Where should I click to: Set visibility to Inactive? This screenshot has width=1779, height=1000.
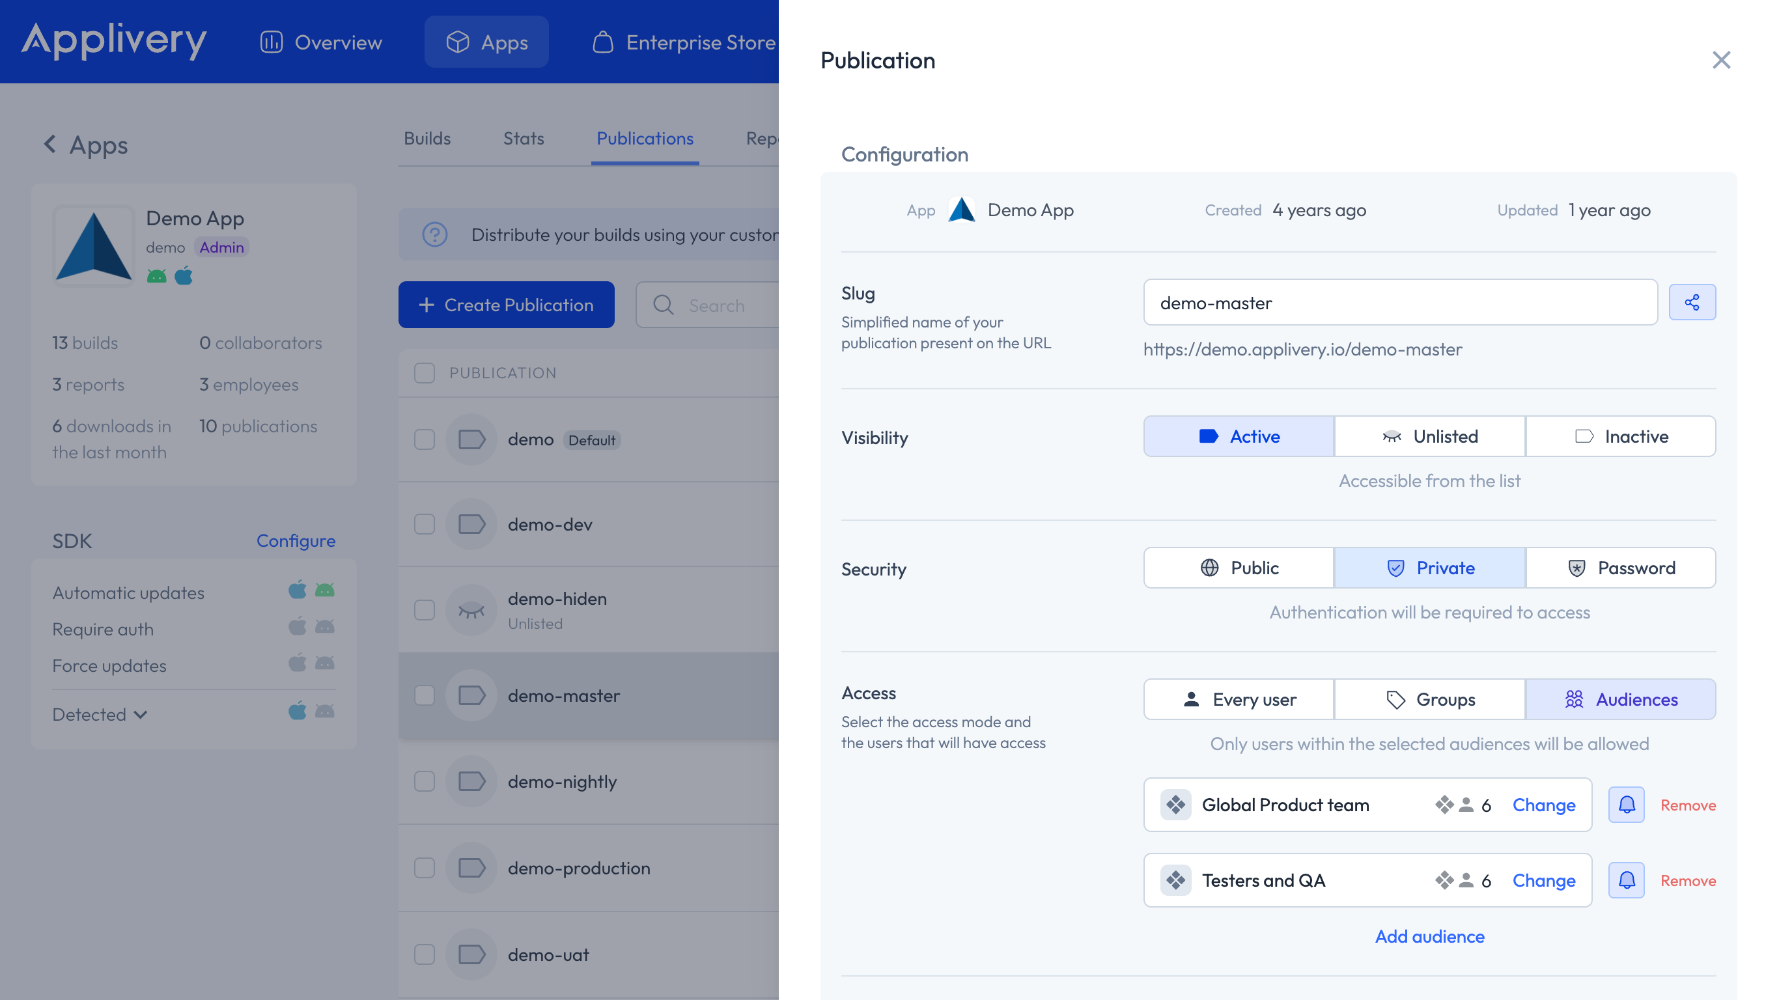pyautogui.click(x=1620, y=436)
